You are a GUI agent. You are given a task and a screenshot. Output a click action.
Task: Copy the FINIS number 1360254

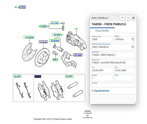pyautogui.click(x=133, y=39)
